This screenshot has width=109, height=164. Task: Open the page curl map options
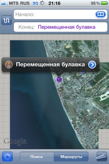102,157
